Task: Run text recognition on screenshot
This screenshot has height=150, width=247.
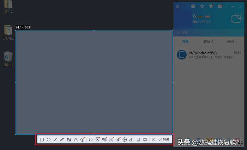Action: 111,139
